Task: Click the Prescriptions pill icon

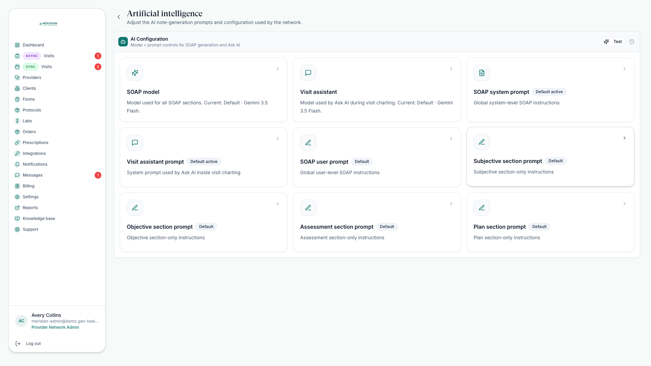Action: click(x=17, y=143)
